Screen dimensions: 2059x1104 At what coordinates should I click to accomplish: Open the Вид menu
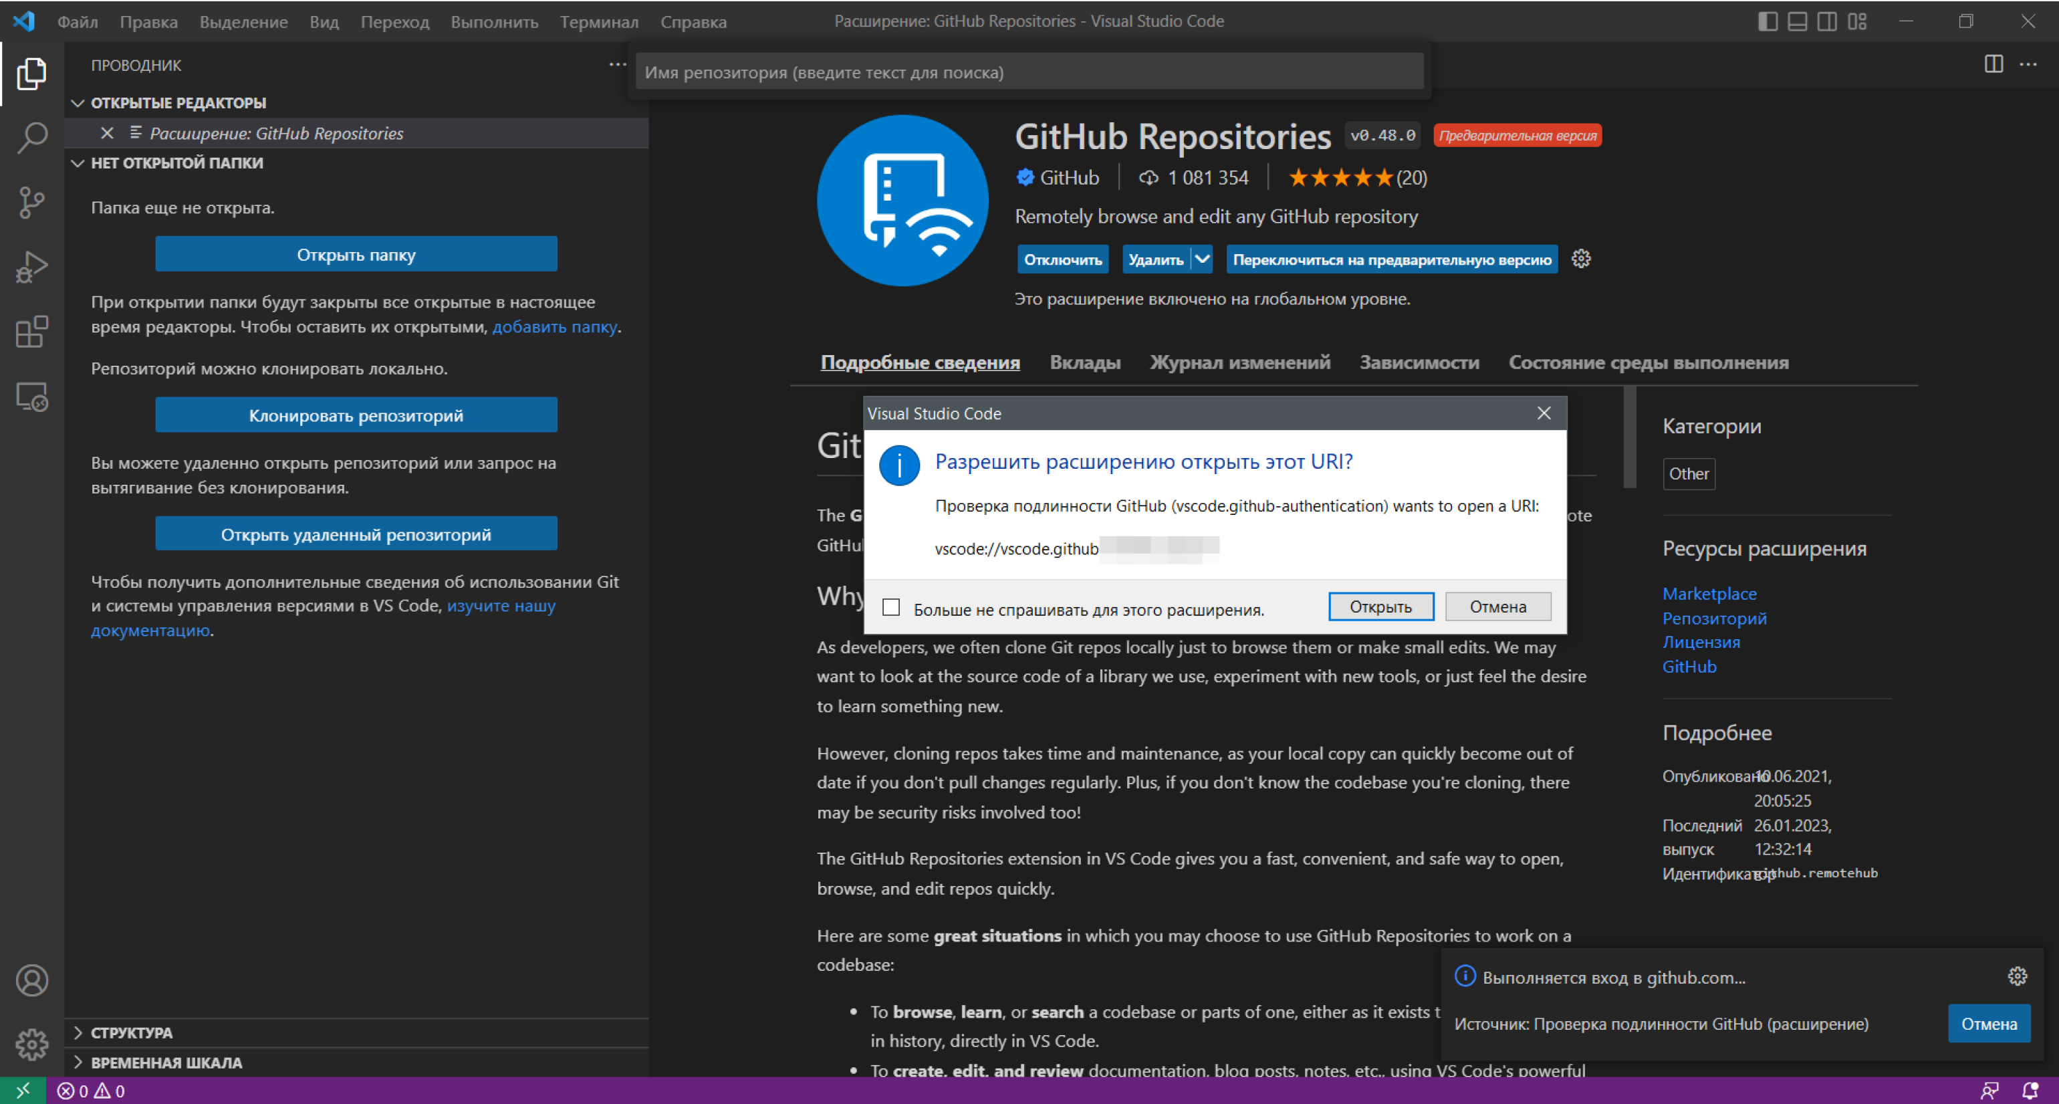click(324, 21)
